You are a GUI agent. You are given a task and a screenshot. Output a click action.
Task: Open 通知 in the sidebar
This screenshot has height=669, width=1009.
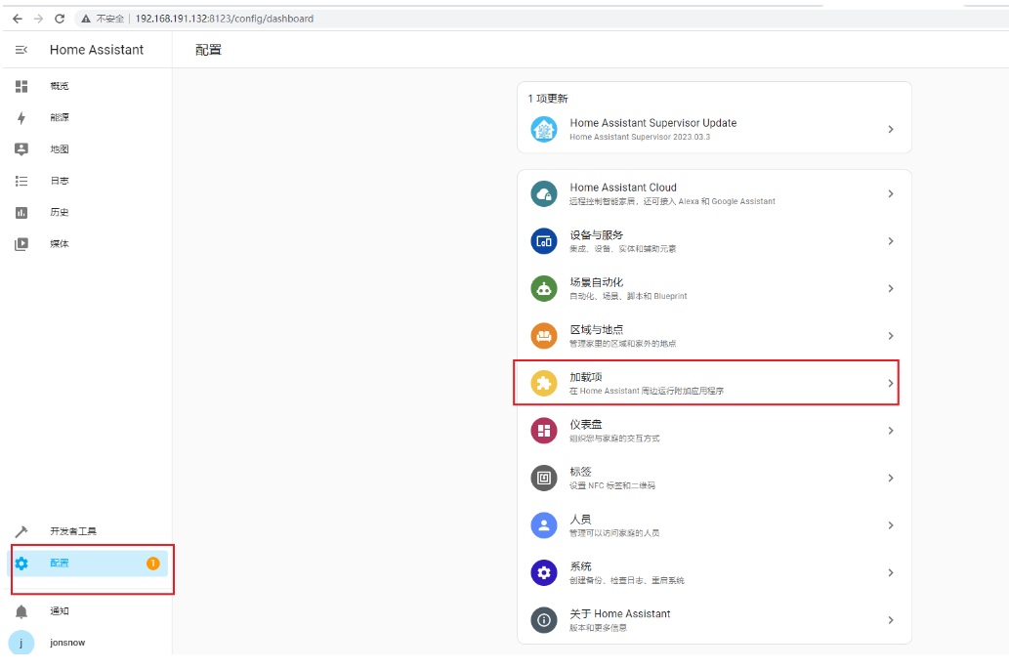tap(60, 611)
